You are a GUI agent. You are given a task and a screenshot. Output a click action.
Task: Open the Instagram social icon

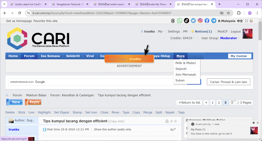point(200,20)
